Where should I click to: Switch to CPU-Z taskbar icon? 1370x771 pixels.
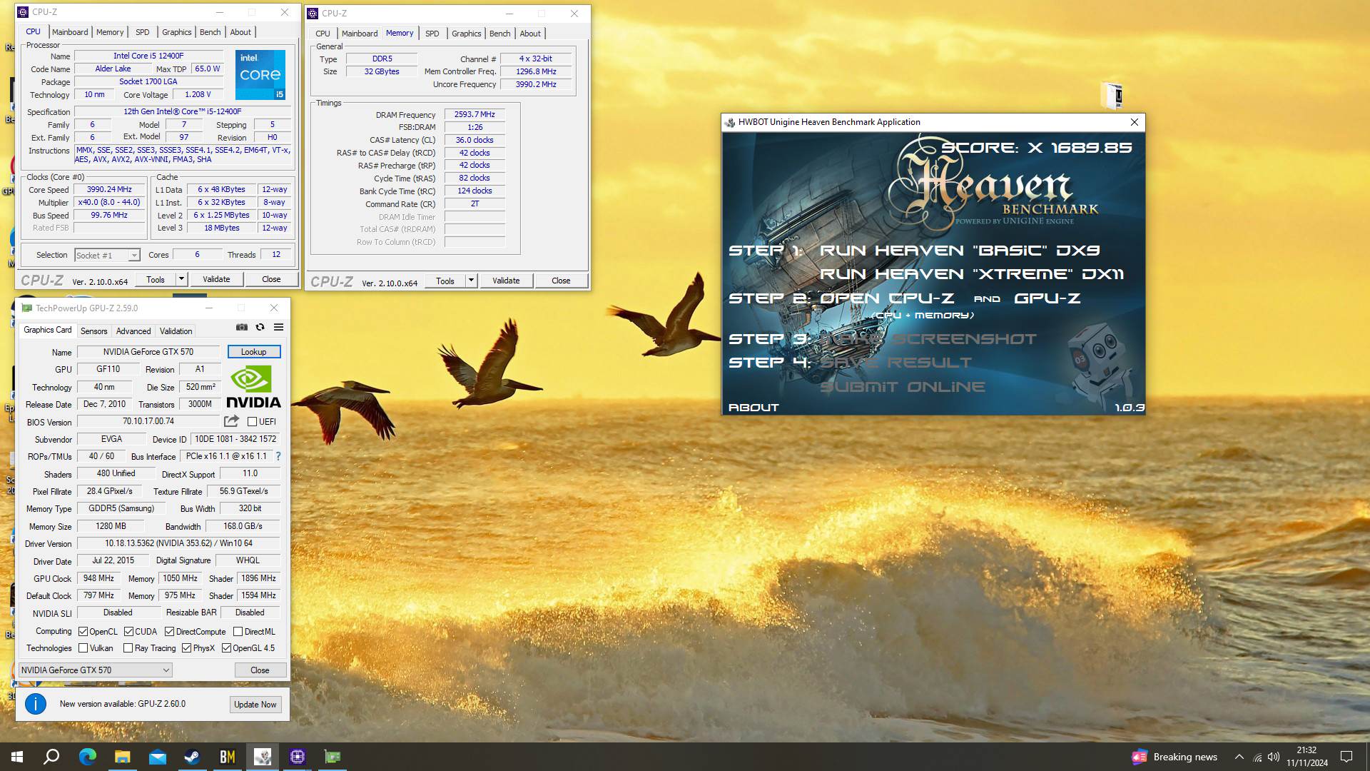[x=297, y=757]
